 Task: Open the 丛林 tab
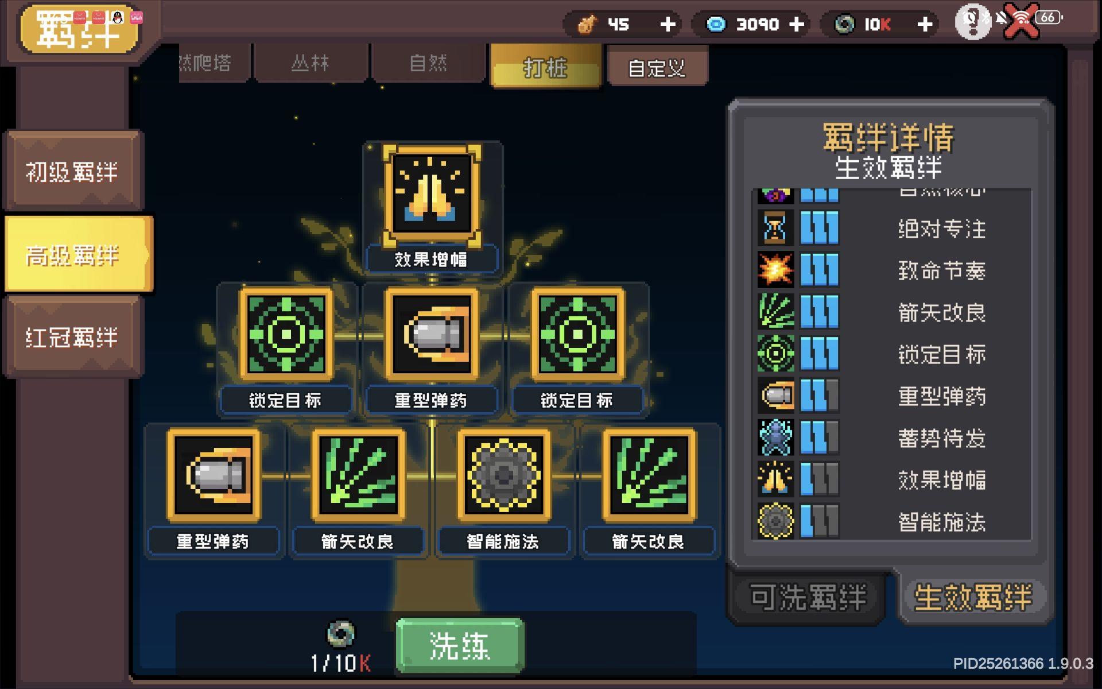(x=310, y=63)
